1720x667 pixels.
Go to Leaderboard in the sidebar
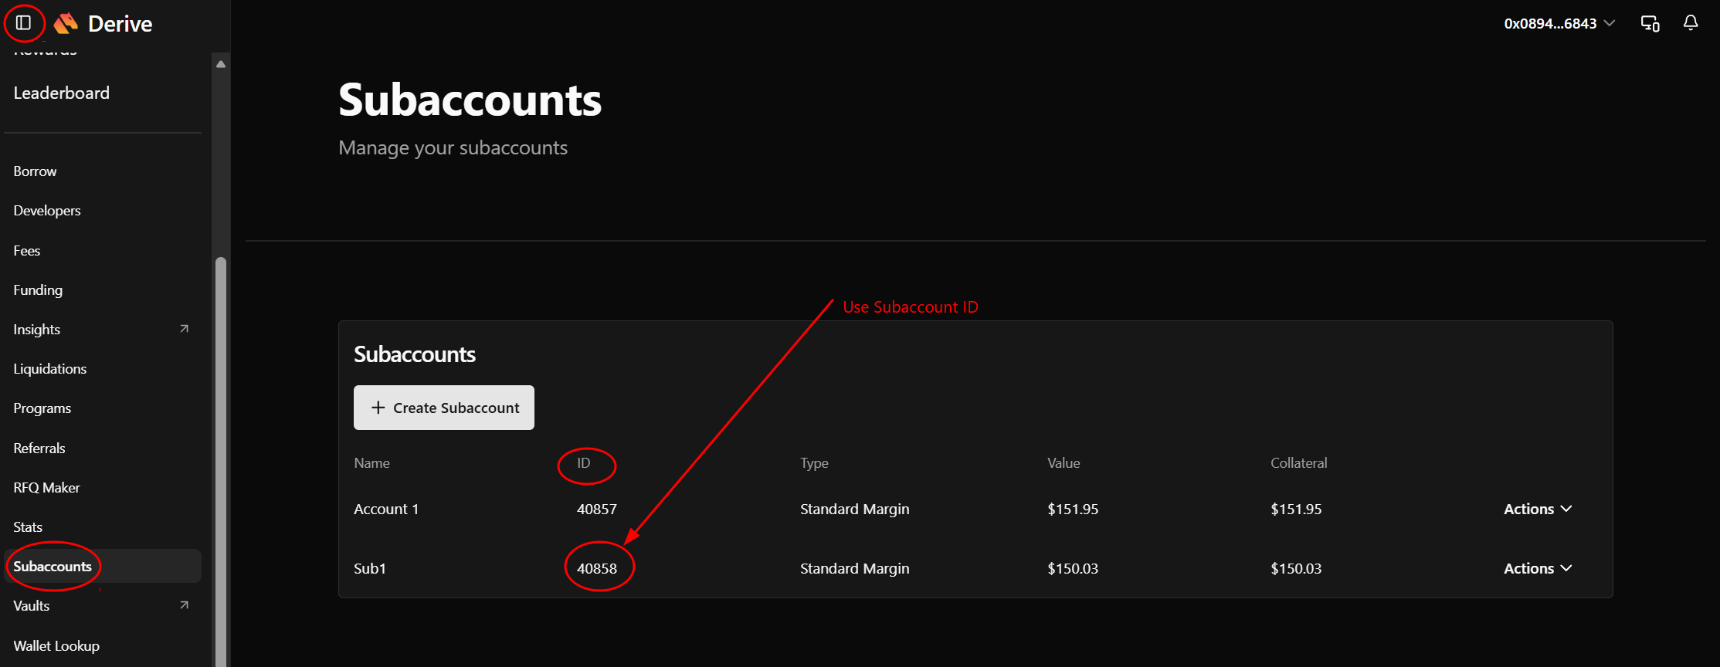point(62,93)
